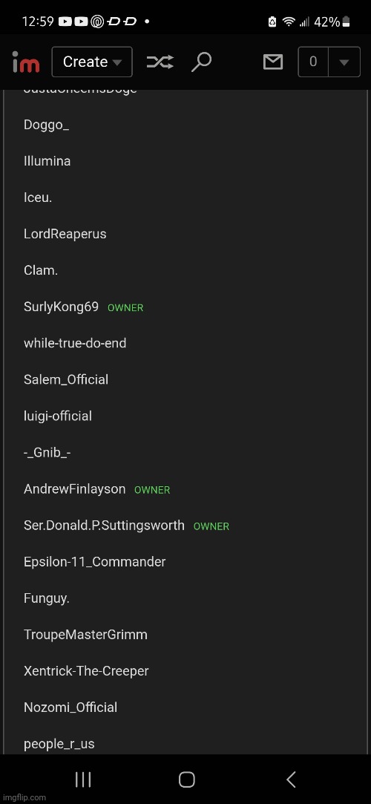View the Iceu. user profile

pyautogui.click(x=38, y=197)
